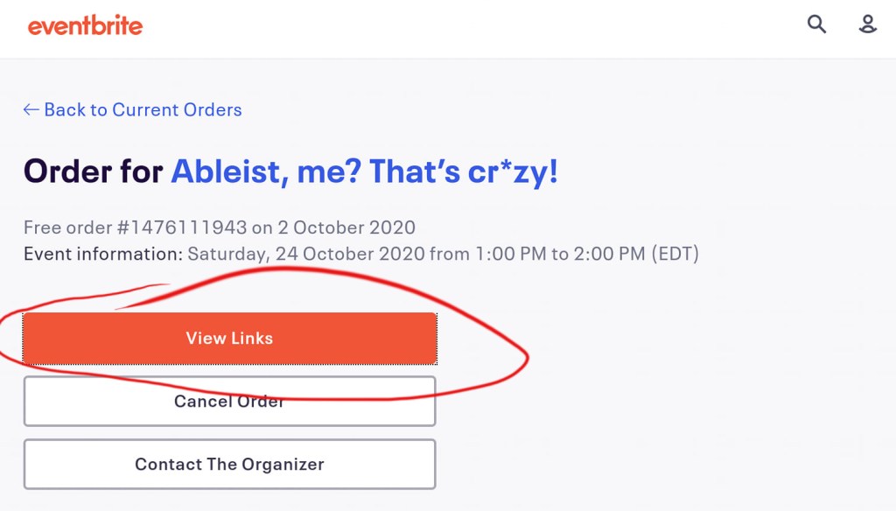Open the "Ableist, me? That's cr*zy!" event link
Image resolution: width=896 pixels, height=511 pixels.
pos(364,171)
